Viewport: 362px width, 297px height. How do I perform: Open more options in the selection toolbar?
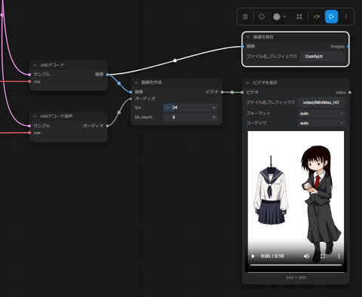tap(346, 17)
